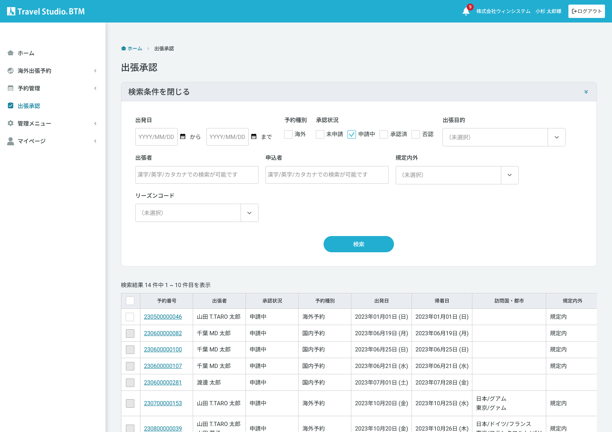Image resolution: width=612 pixels, height=432 pixels.
Task: Click the ホーム breadcrumb link
Action: (x=135, y=49)
